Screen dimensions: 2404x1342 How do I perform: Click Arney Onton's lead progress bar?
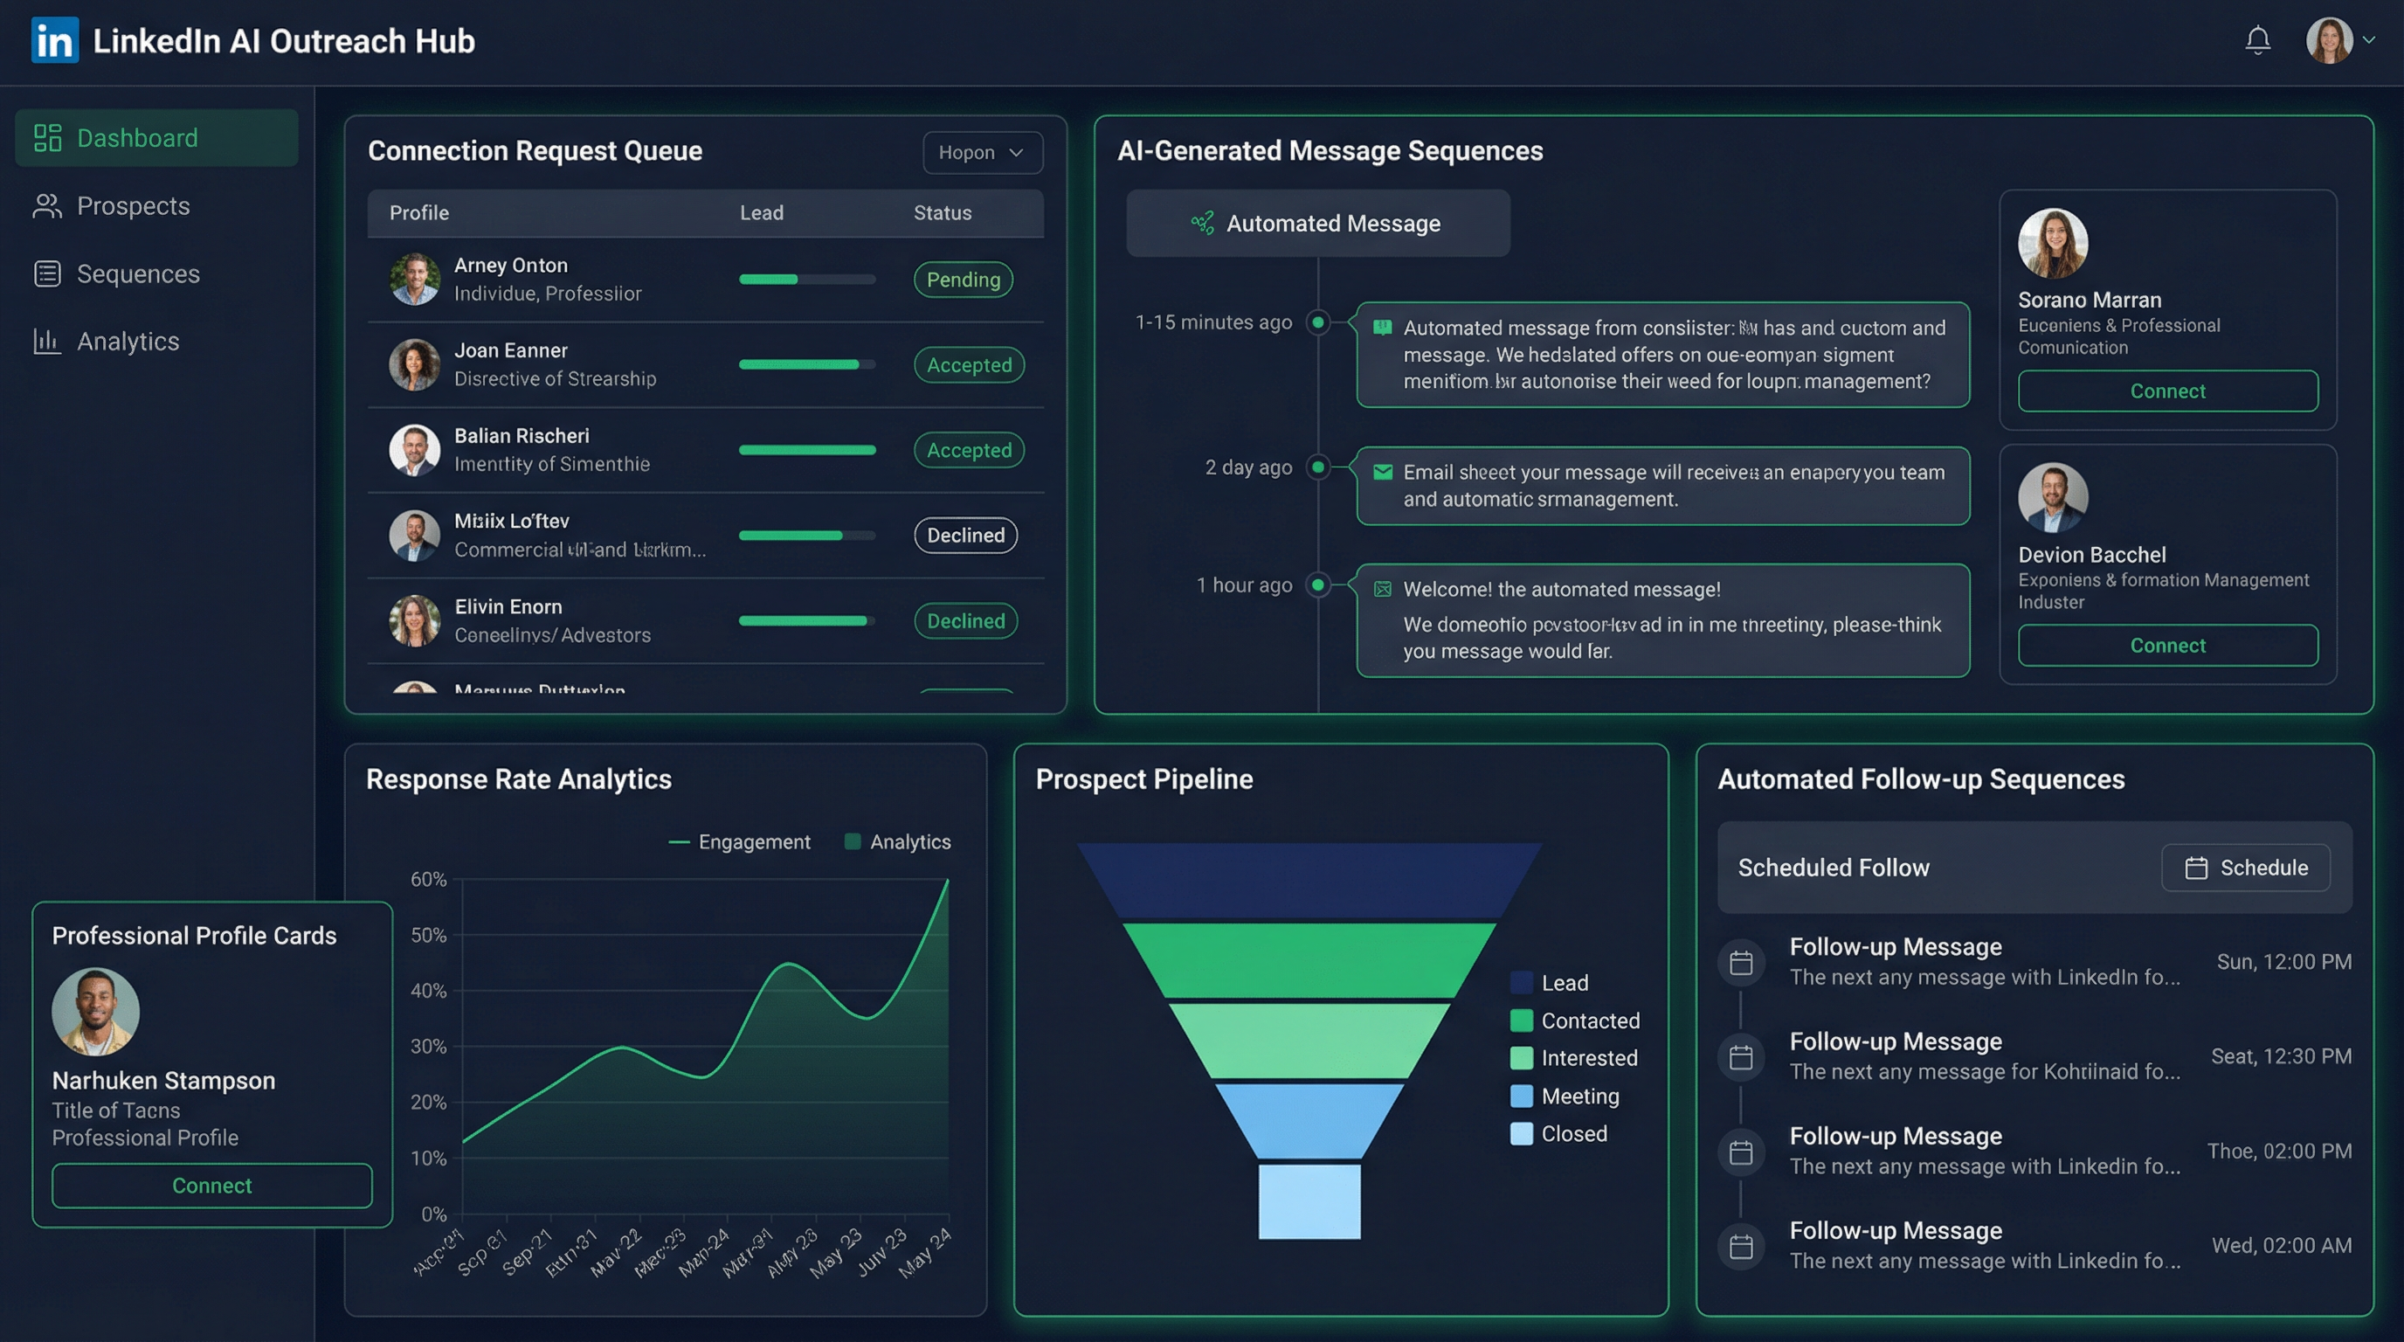coord(806,279)
